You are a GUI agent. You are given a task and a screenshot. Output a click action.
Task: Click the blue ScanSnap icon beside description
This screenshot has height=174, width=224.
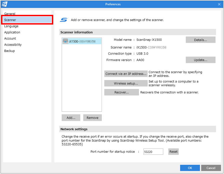[63, 20]
